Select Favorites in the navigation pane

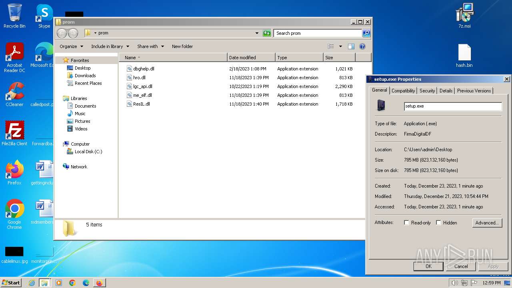[x=80, y=60]
